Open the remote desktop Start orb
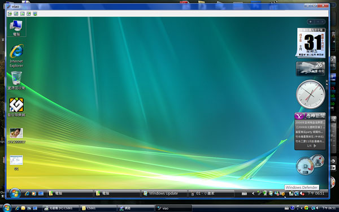339x212 pixels. pos(15,193)
